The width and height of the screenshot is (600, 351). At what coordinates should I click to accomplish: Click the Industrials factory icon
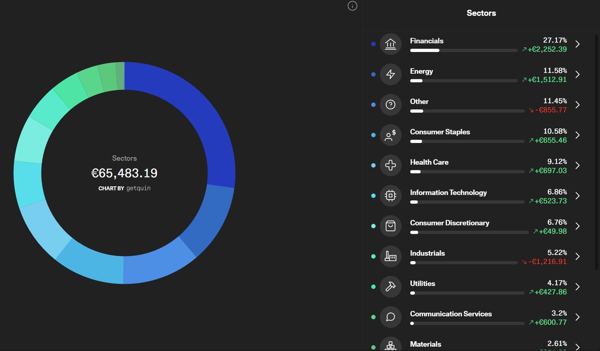pos(390,256)
